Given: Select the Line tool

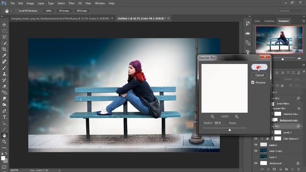Looking at the screenshot, I should tap(4, 129).
